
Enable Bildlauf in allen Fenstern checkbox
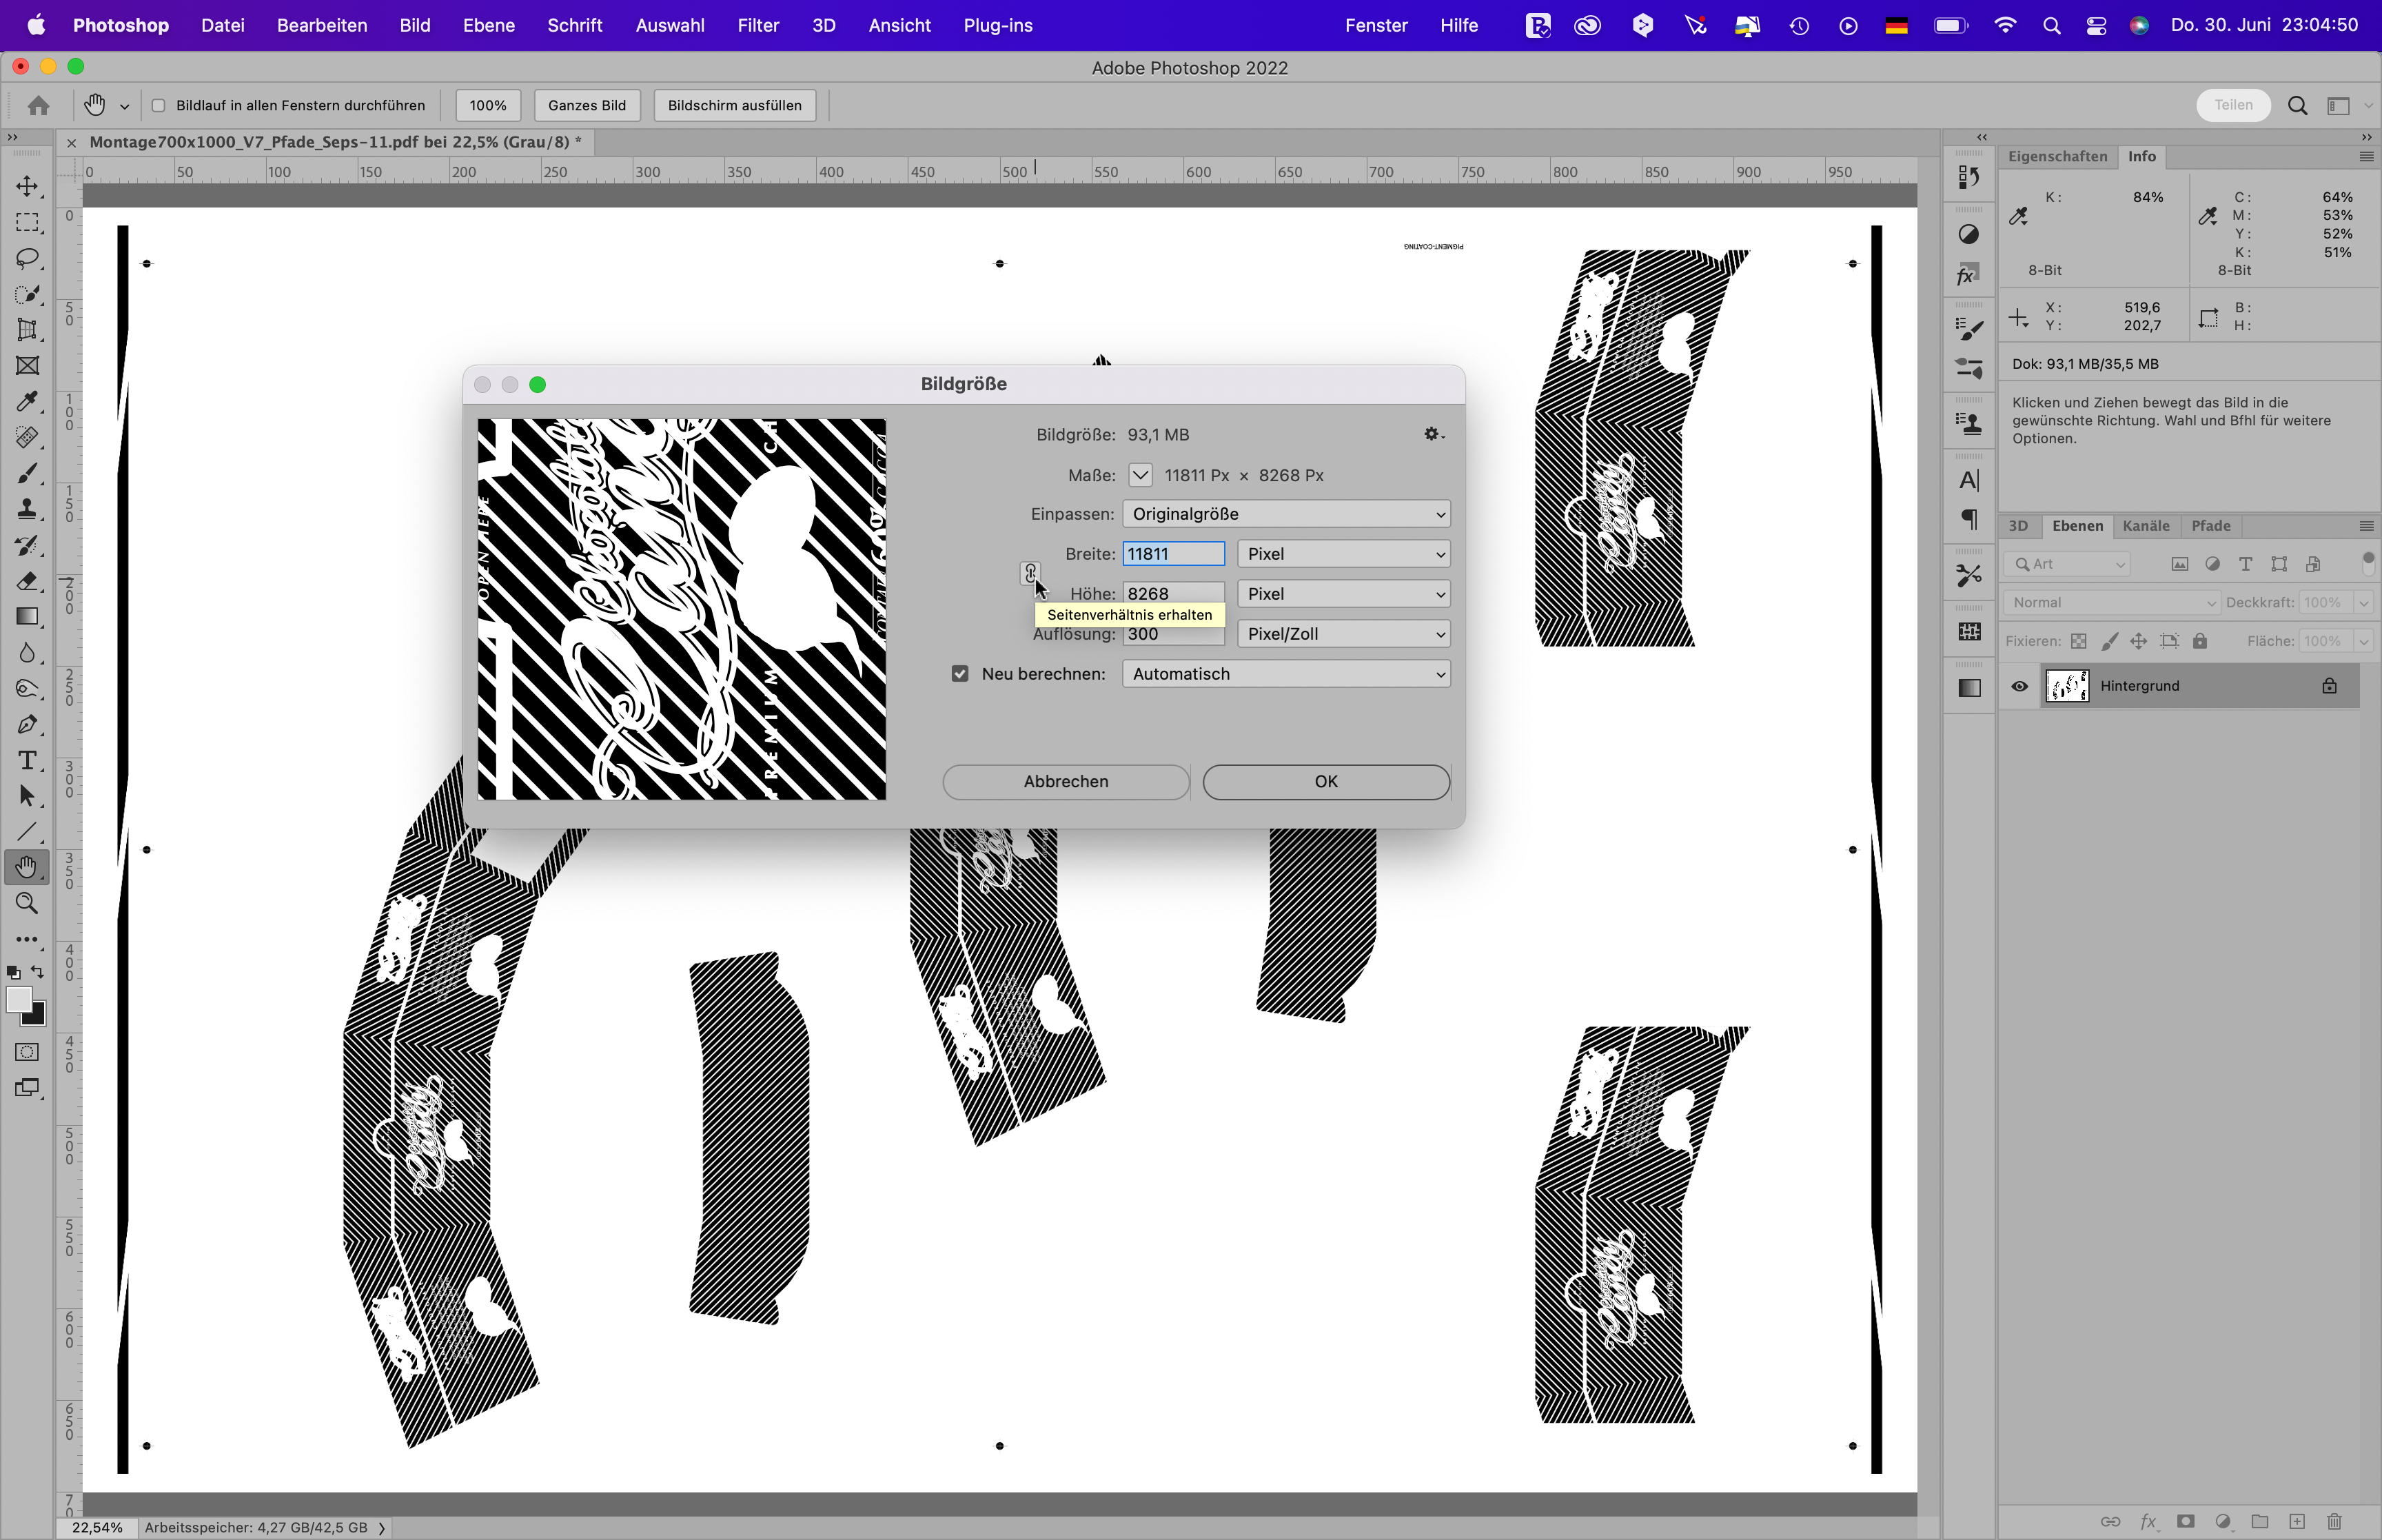click(158, 106)
